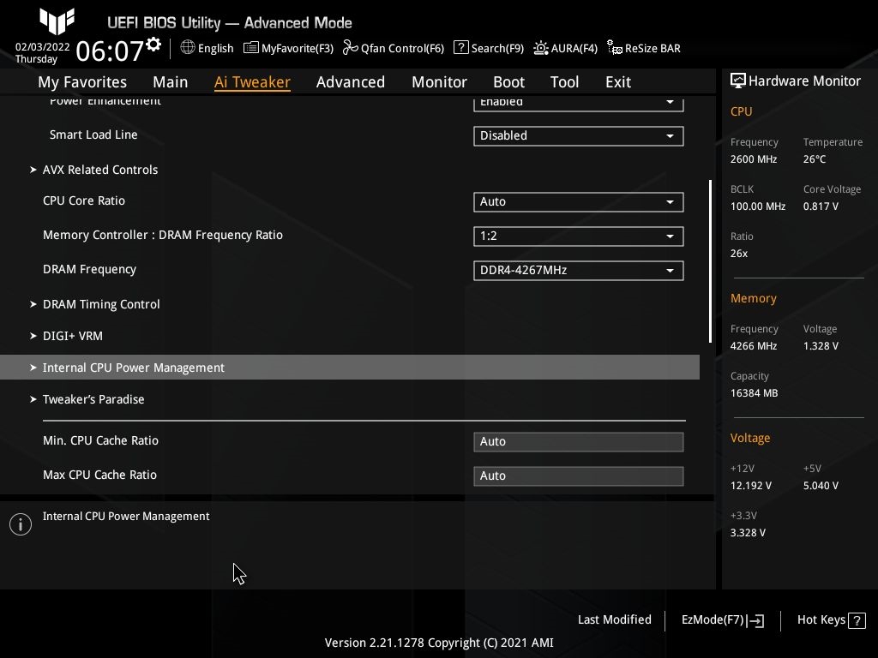The width and height of the screenshot is (878, 658).
Task: Click the settings list scrollbar
Action: click(x=710, y=260)
